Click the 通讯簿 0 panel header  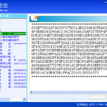[13, 16]
